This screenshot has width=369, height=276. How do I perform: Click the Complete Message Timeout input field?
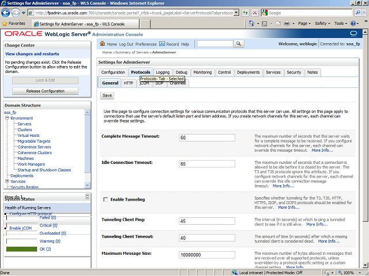[x=206, y=138]
